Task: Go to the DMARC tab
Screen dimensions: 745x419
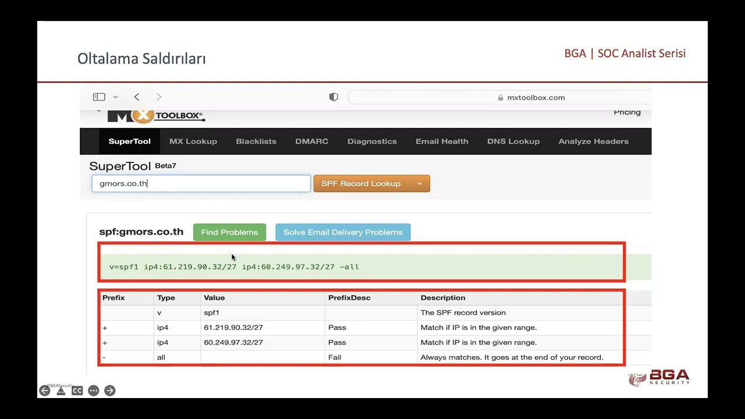Action: coord(312,141)
